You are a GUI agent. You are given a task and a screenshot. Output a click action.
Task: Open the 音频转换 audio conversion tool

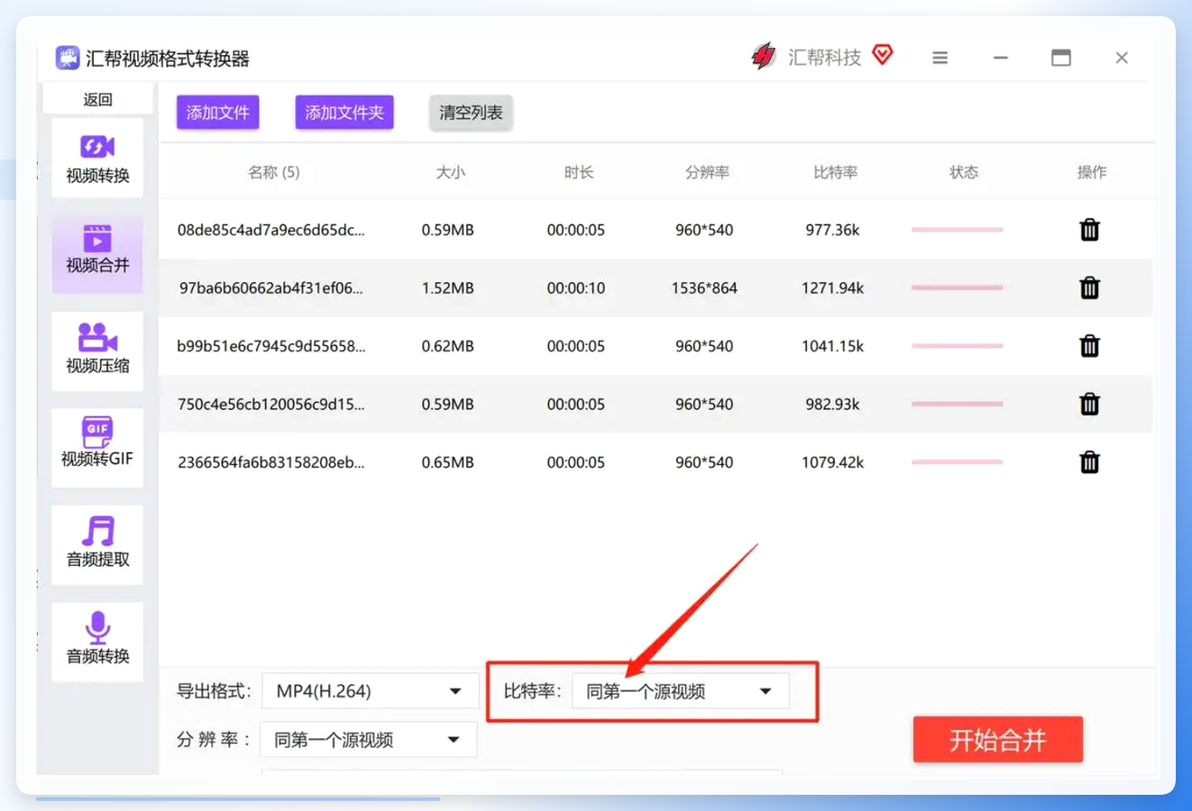pos(97,641)
